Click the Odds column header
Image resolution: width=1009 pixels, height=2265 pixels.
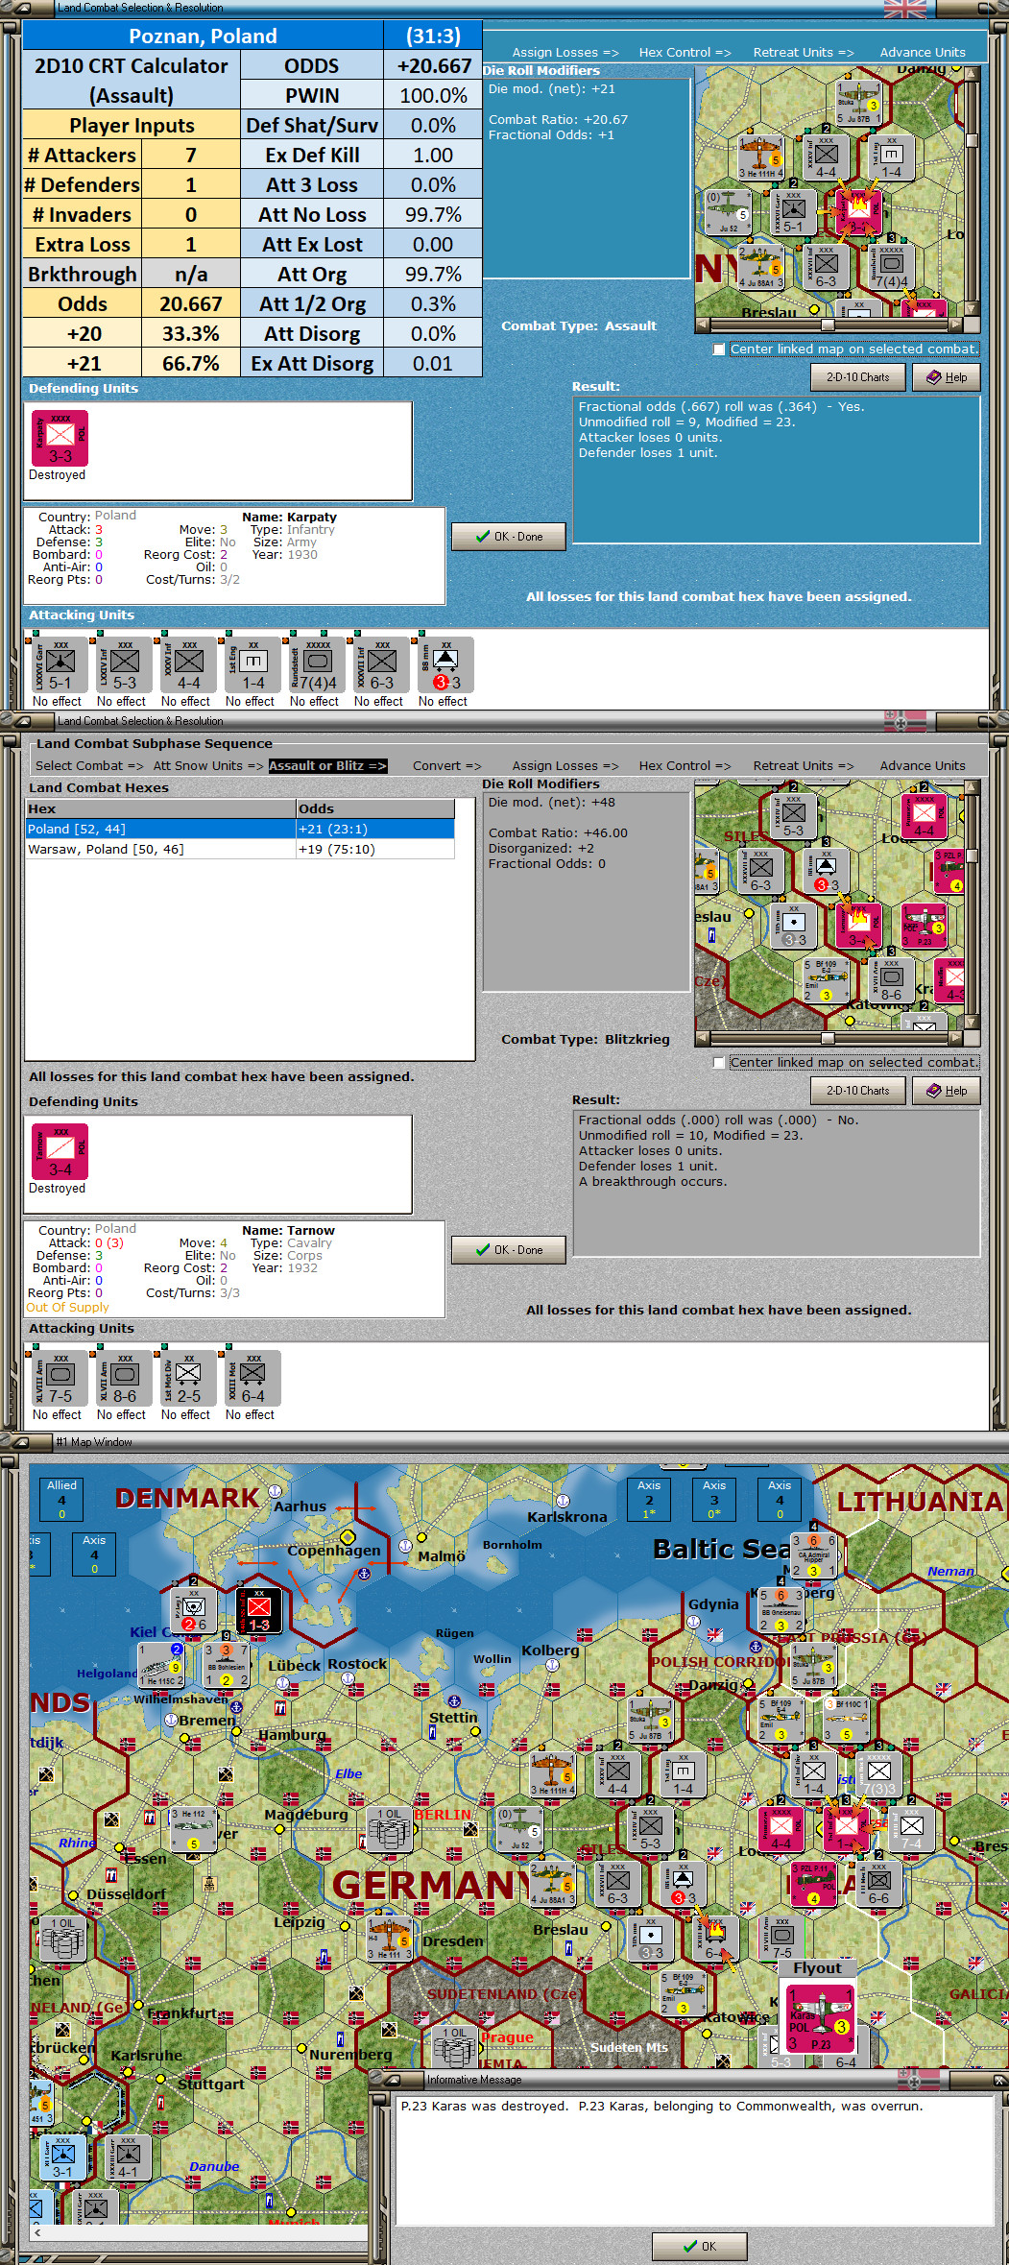pyautogui.click(x=374, y=808)
